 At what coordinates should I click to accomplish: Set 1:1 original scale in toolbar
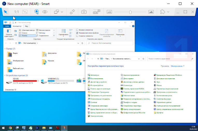click(x=17, y=12)
